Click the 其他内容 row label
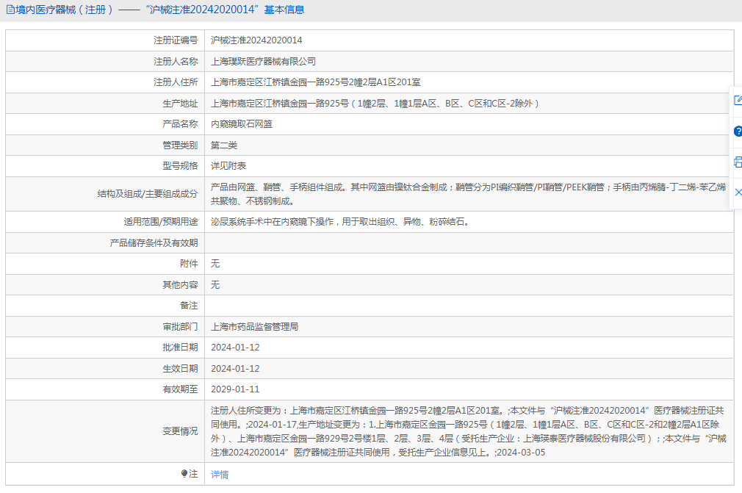The image size is (742, 493). coord(180,285)
